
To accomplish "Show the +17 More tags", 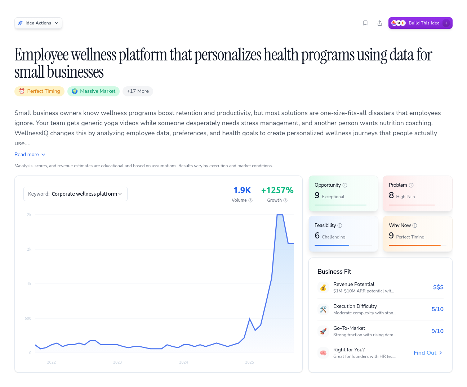I will (138, 91).
